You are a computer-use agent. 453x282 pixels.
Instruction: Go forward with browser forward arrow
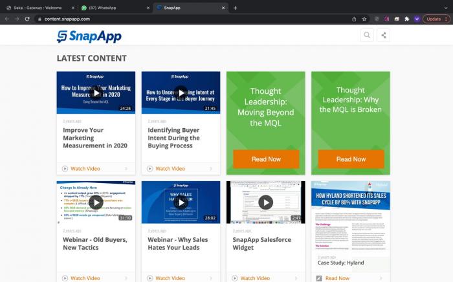point(17,19)
